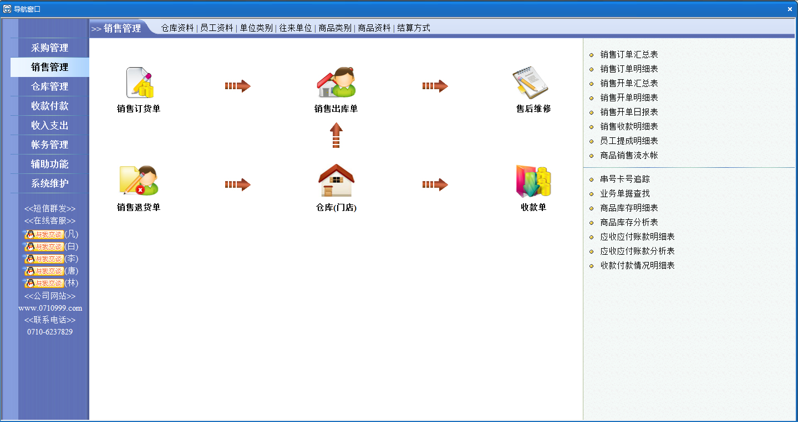Open 商品资料 in top menu
The height and width of the screenshot is (422, 798).
pos(374,28)
